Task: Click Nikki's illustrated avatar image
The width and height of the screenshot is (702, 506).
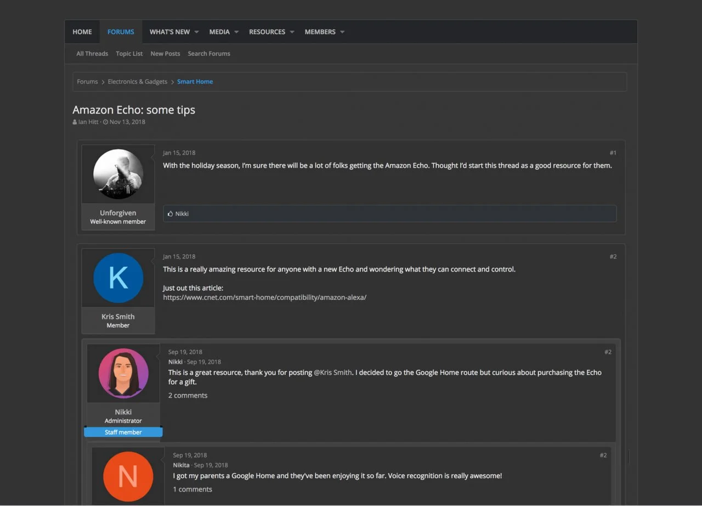Action: coord(123,373)
